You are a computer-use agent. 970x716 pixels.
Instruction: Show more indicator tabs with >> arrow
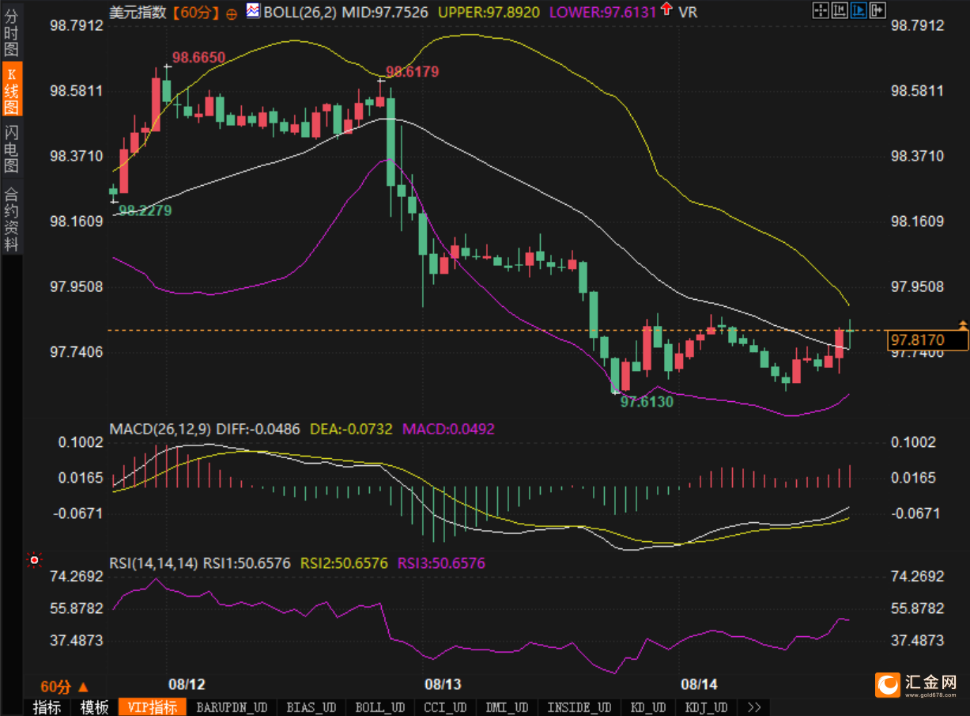click(753, 707)
